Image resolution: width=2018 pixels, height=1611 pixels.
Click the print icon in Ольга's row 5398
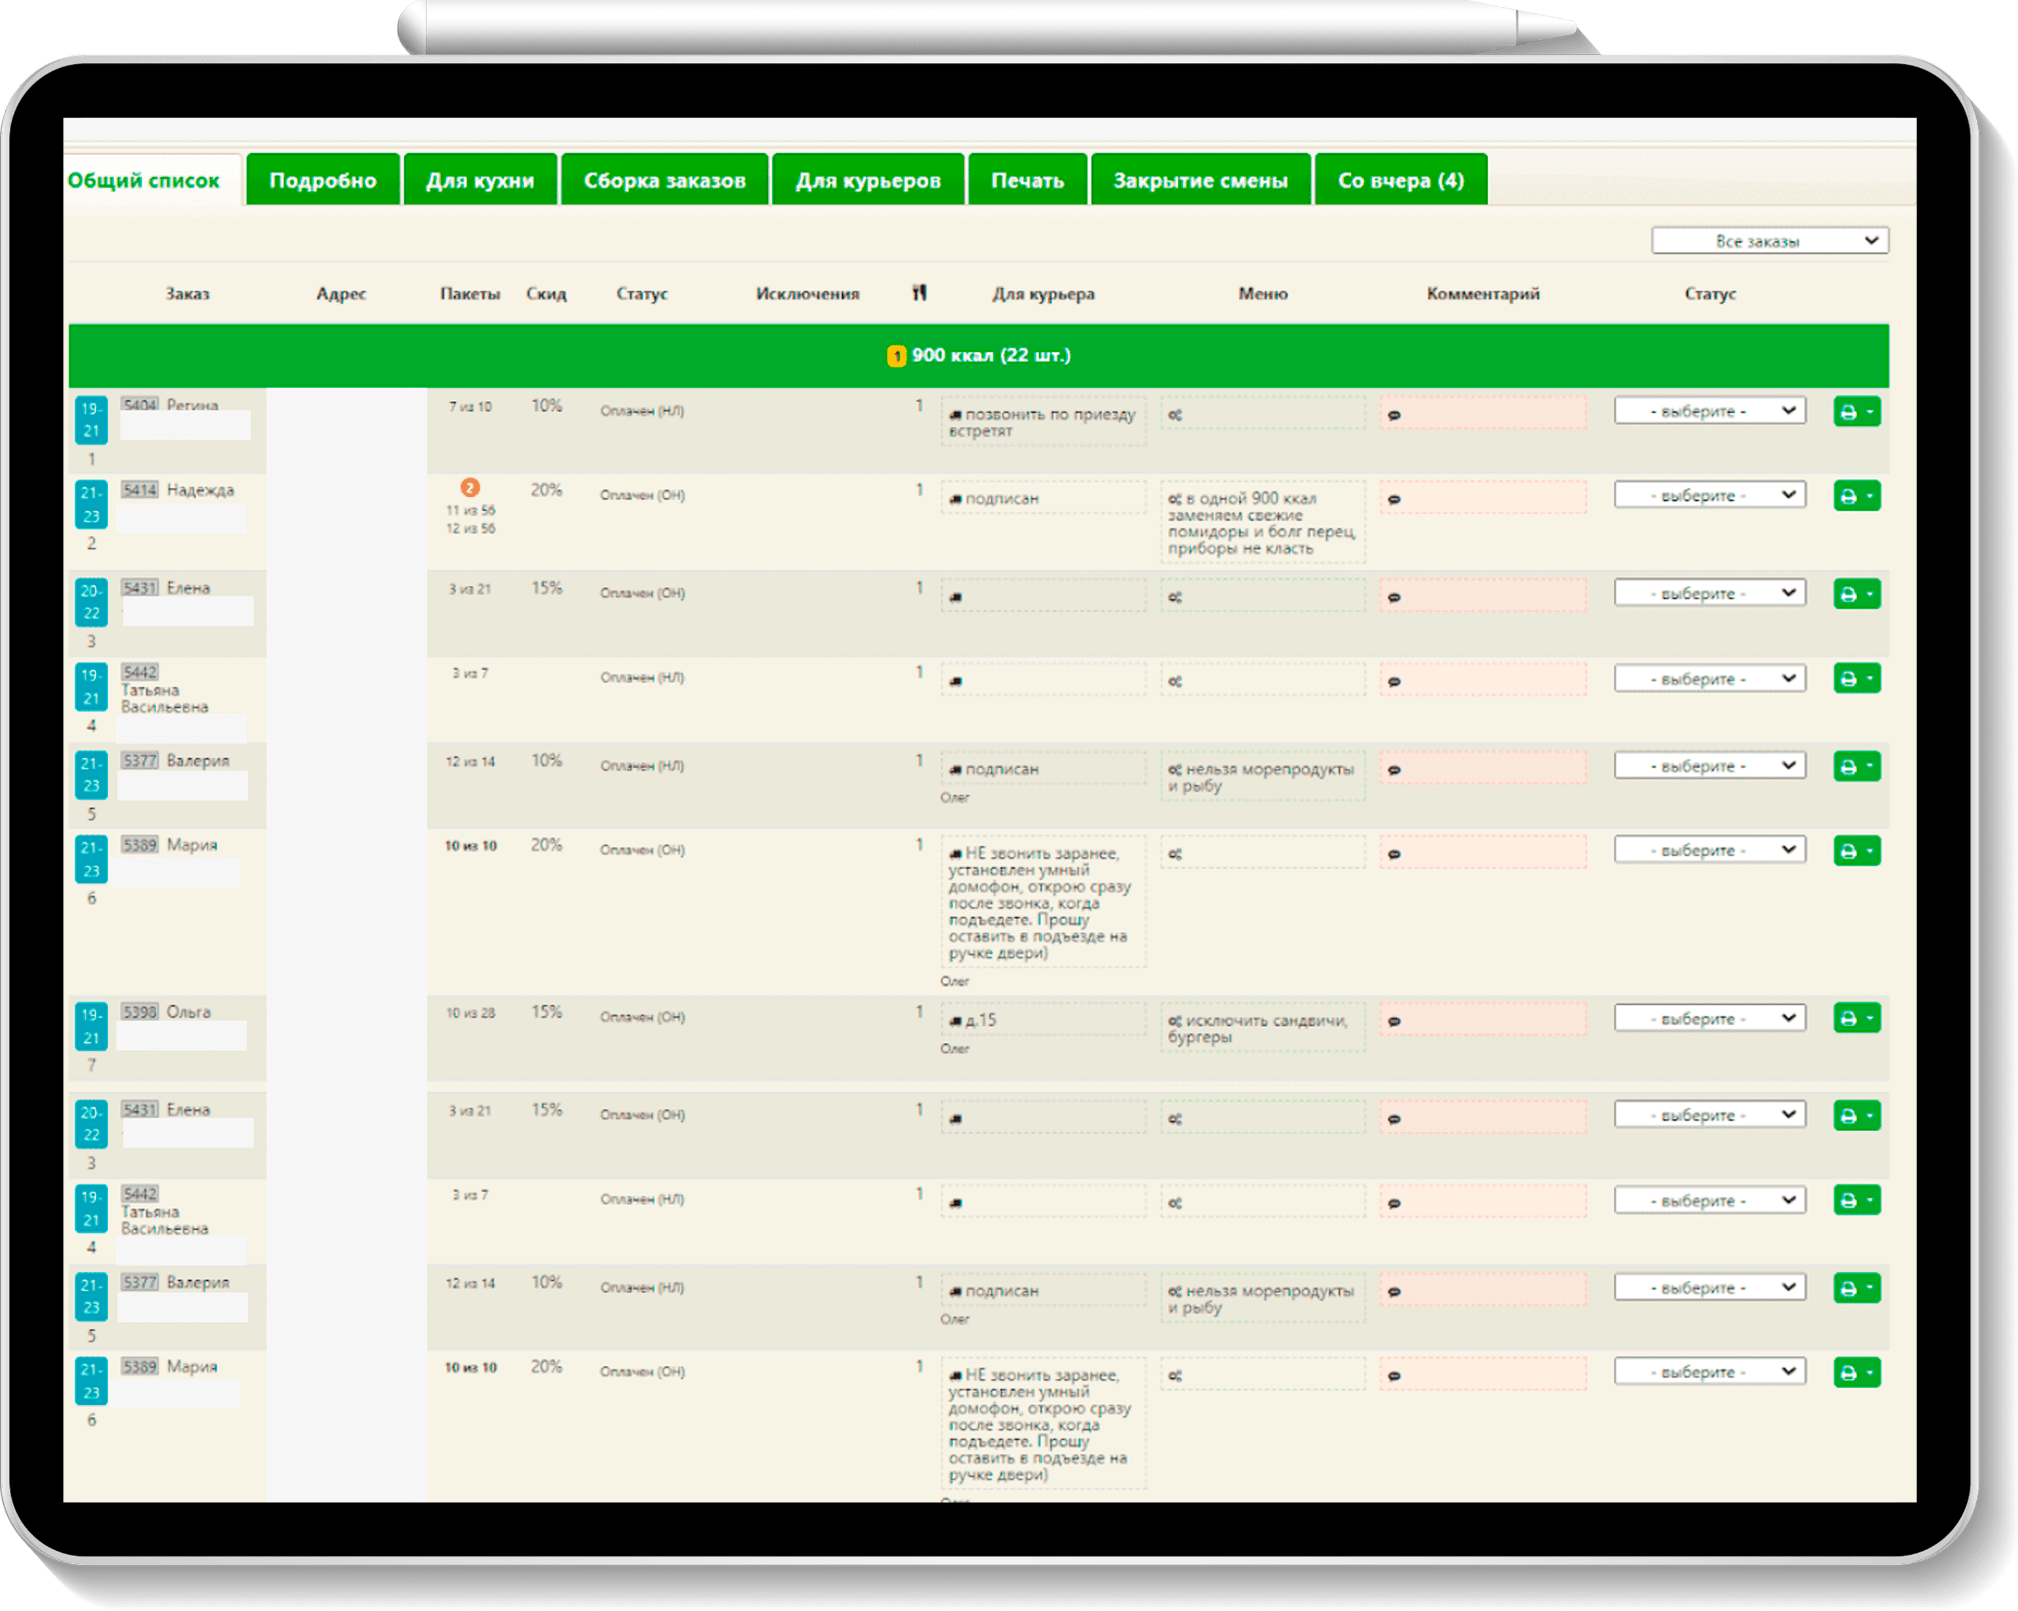(1849, 1019)
